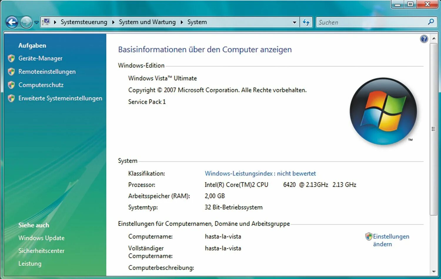Screen dimensions: 441x279
Task: Expand the arrow after System und Wartung
Action: [x=182, y=22]
